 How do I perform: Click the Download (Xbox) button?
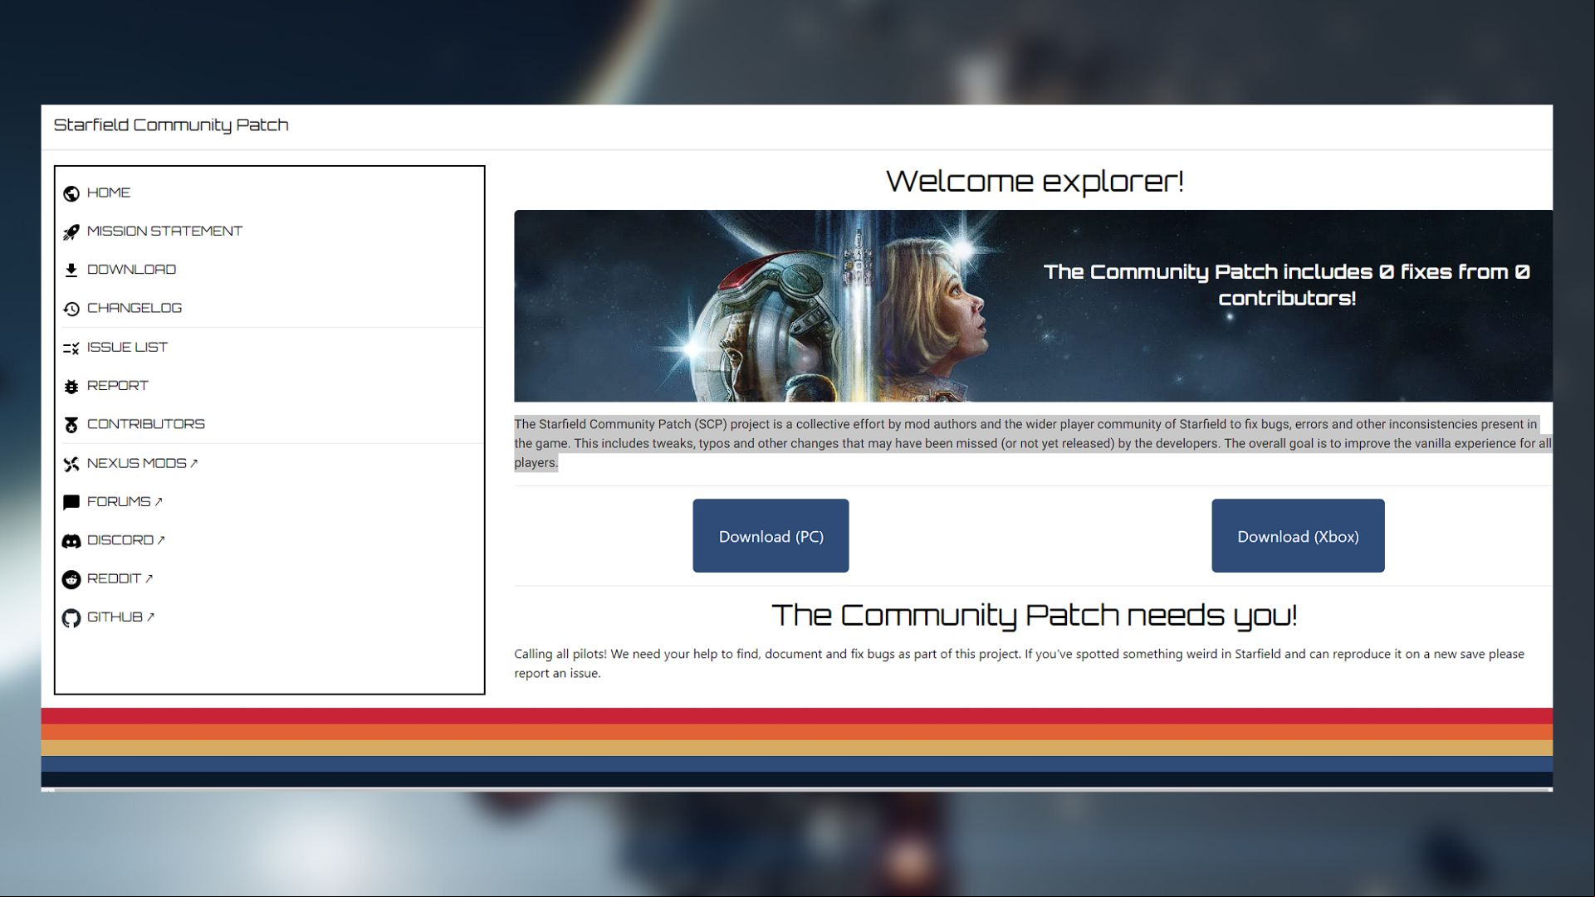pyautogui.click(x=1298, y=536)
